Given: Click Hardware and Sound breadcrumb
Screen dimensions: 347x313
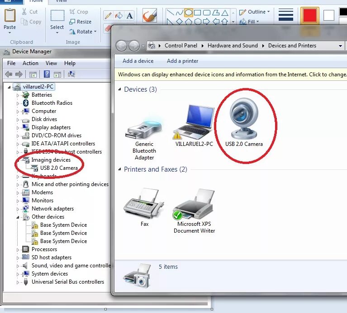Looking at the screenshot, I should pyautogui.click(x=233, y=46).
